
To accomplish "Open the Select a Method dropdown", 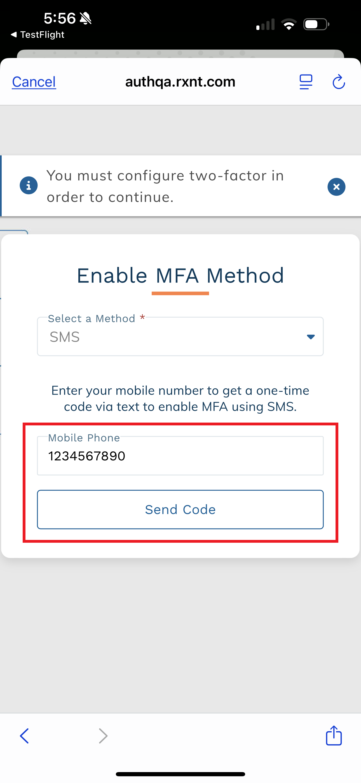I will click(180, 337).
